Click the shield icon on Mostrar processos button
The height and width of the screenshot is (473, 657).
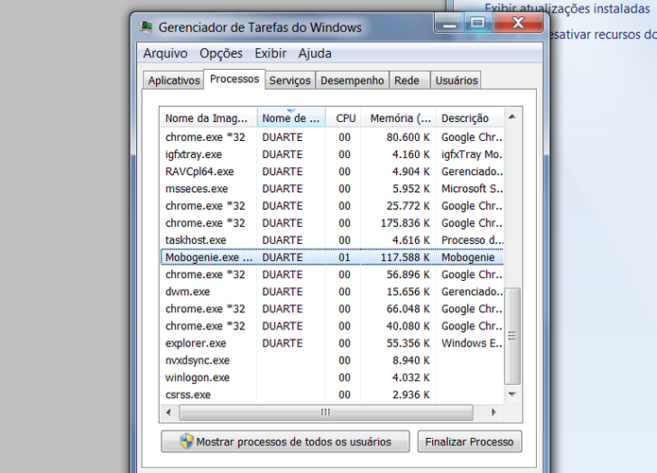pyautogui.click(x=186, y=441)
